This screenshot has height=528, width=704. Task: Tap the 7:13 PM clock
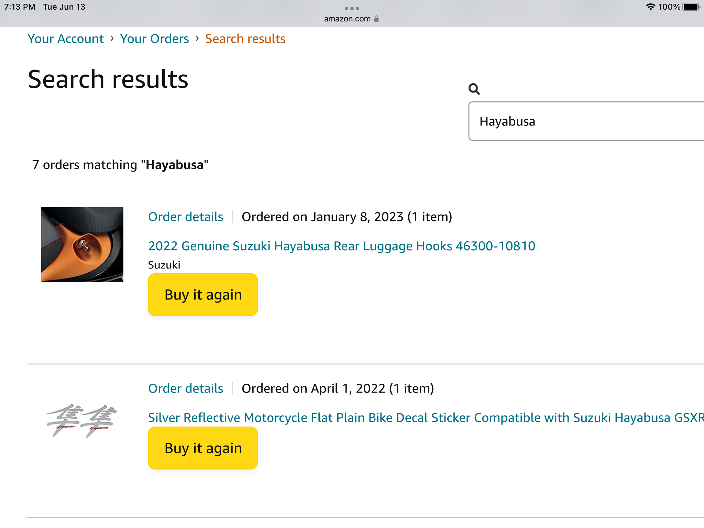click(20, 7)
